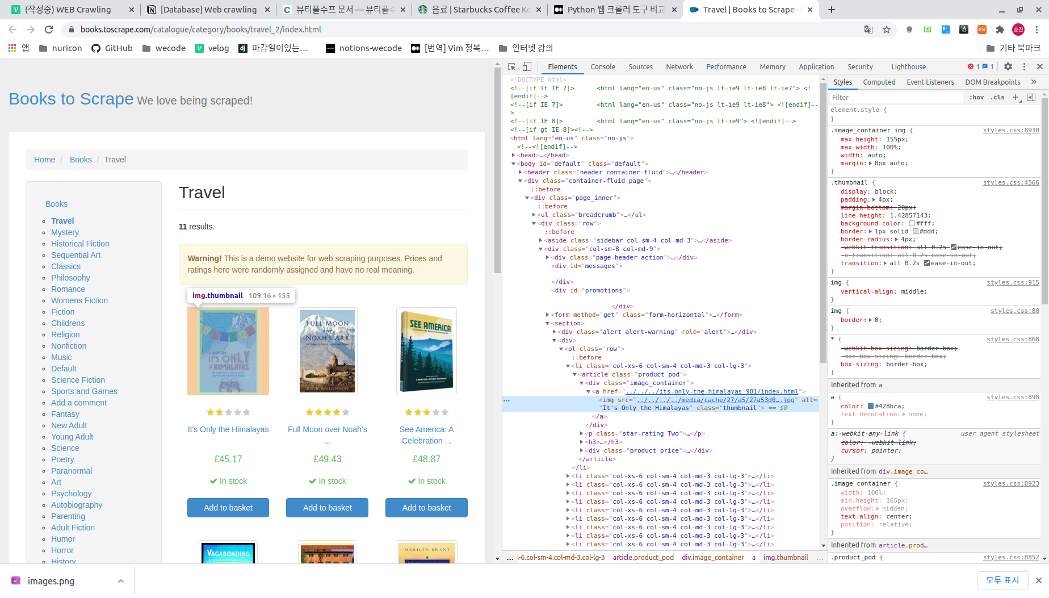Go back using the browser back arrow

[x=12, y=30]
